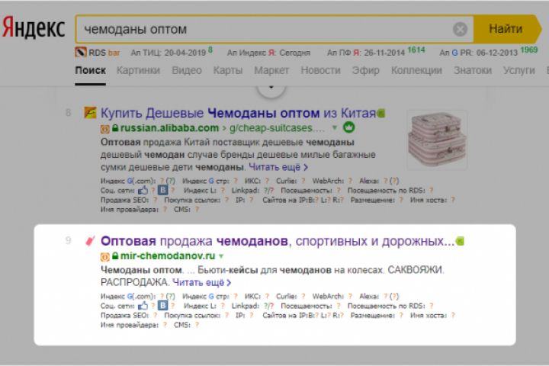
Task: Click the VK 'B' icon in mir-chemodanov result
Action: point(162,306)
